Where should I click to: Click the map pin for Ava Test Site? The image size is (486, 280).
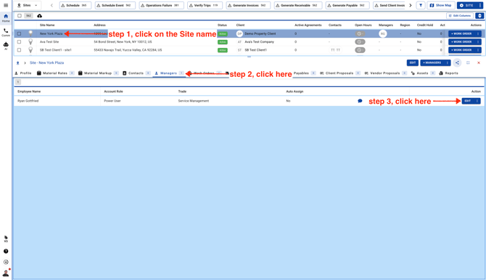click(30, 41)
